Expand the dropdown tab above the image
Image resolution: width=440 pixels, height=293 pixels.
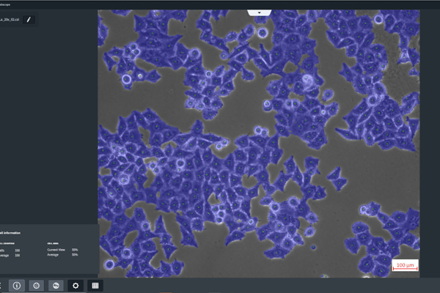pyautogui.click(x=259, y=12)
